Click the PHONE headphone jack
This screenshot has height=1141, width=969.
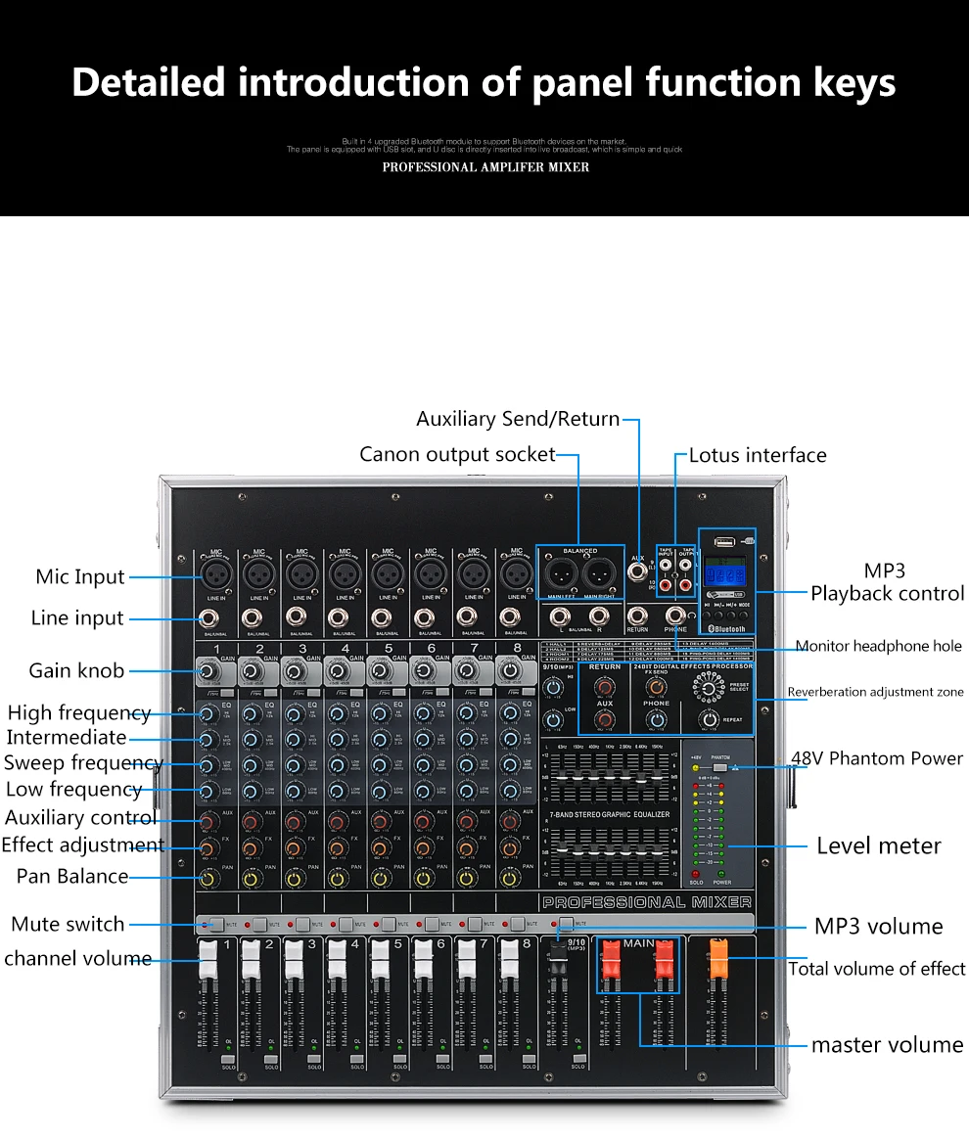(x=675, y=616)
